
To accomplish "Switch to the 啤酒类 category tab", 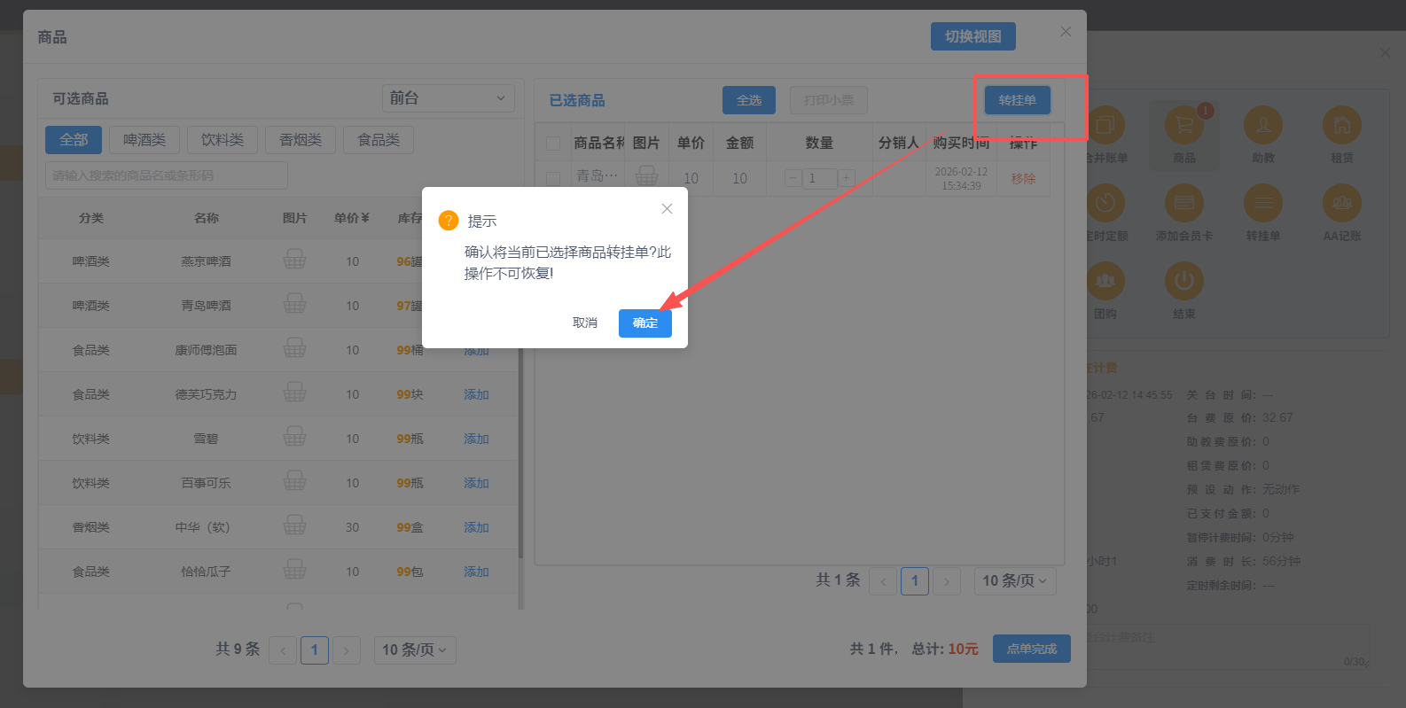I will 145,140.
